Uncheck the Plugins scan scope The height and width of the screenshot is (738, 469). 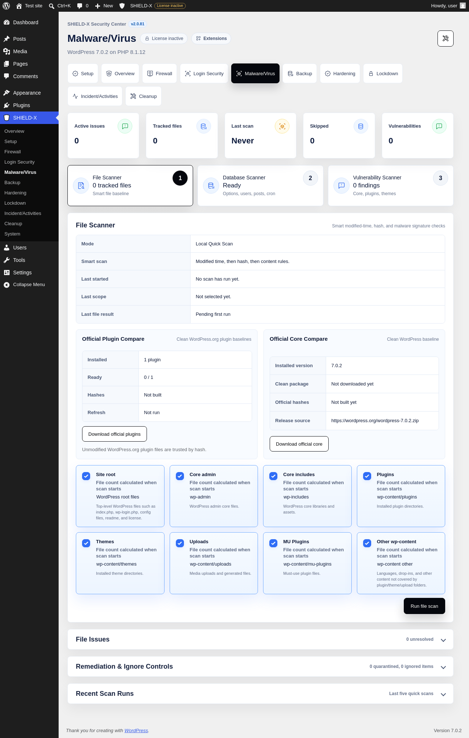pos(367,476)
